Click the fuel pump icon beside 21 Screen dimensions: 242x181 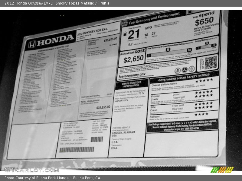125,34
